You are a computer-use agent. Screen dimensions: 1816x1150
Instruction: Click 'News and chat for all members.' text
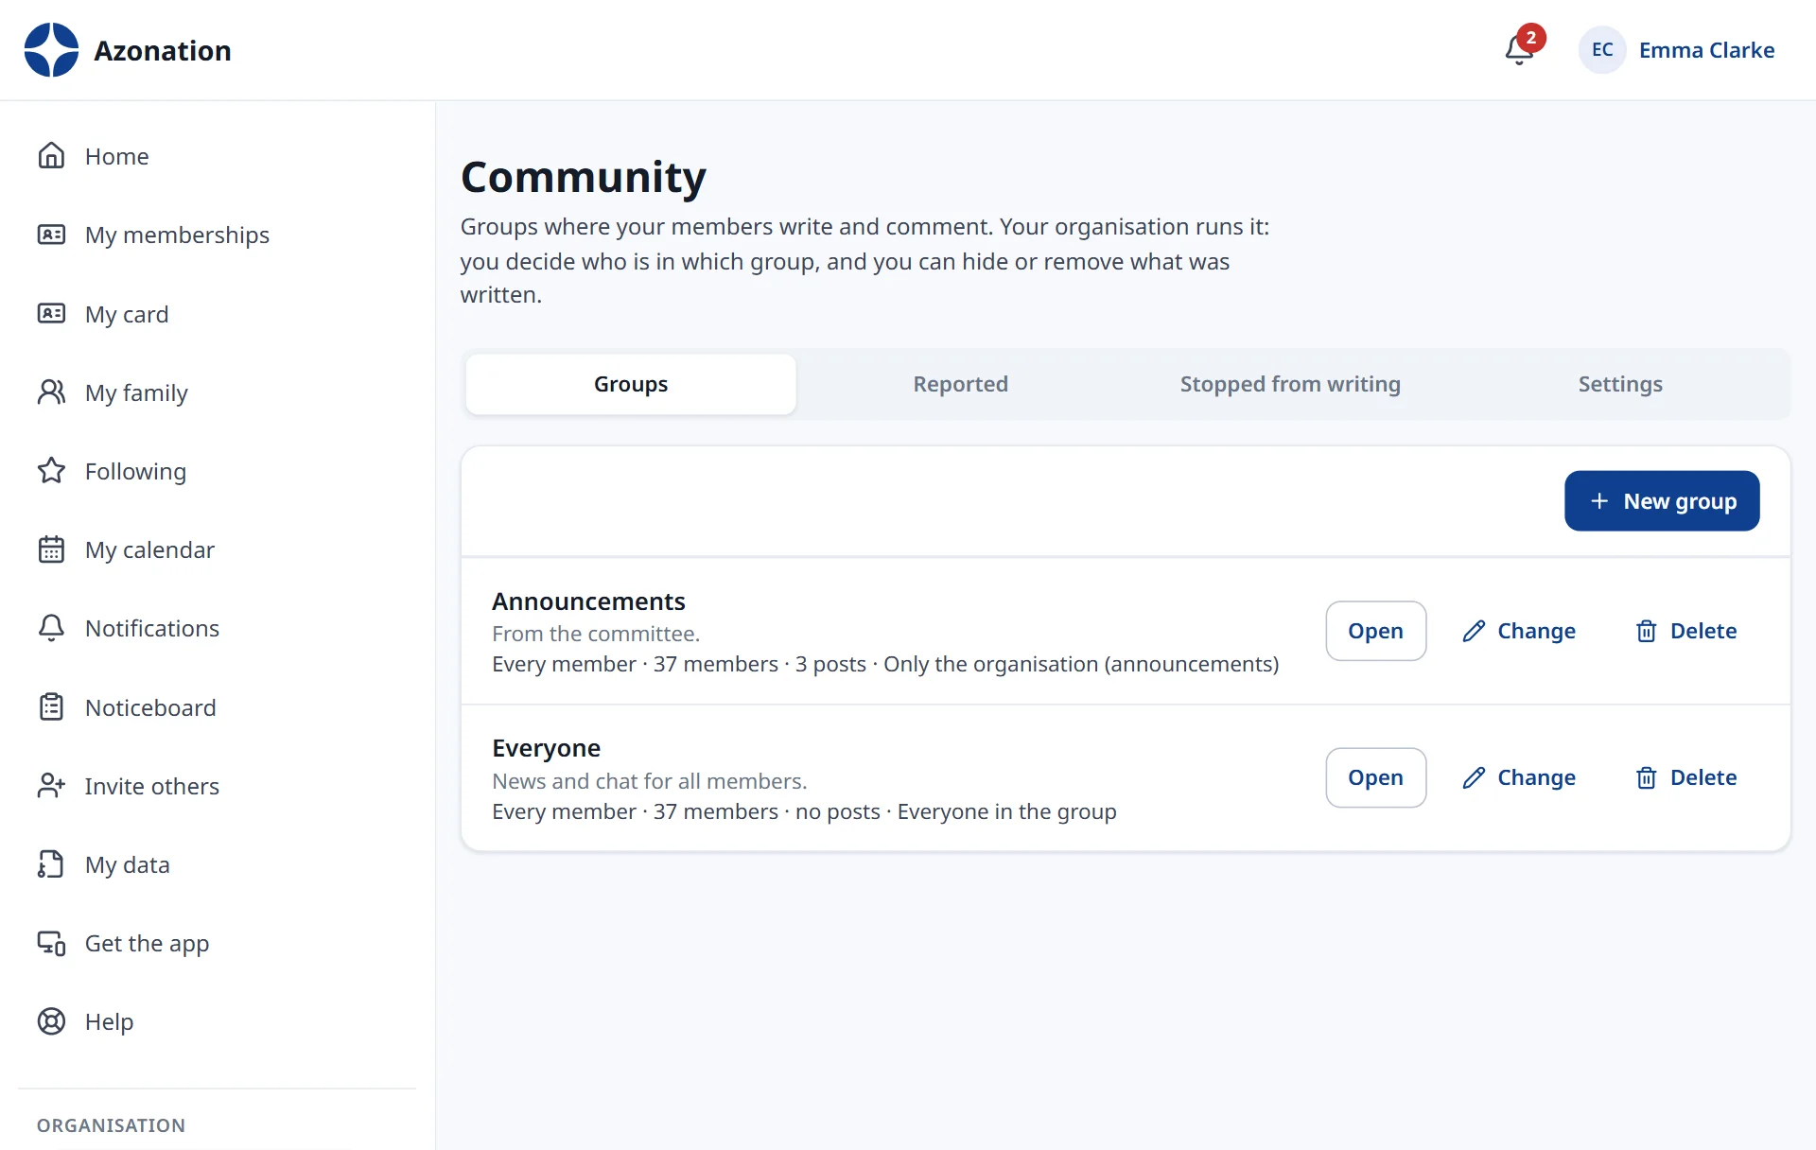tap(650, 781)
